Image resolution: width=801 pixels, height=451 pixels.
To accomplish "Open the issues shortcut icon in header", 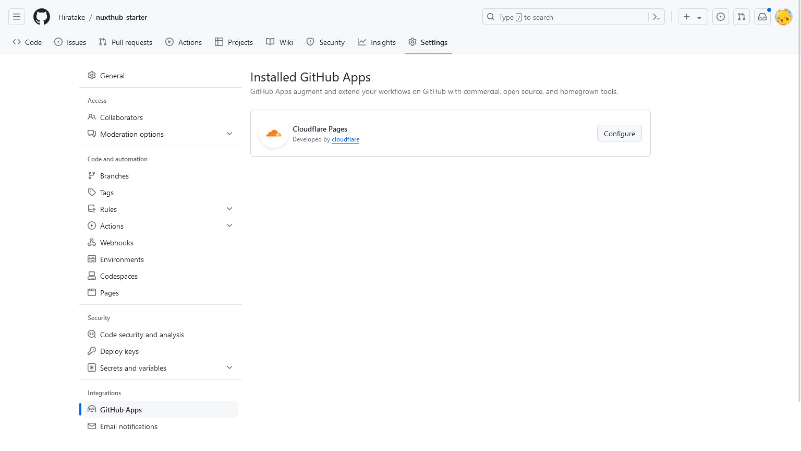I will 721,17.
